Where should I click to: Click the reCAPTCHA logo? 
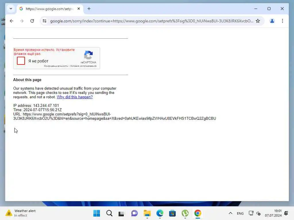click(x=88, y=55)
